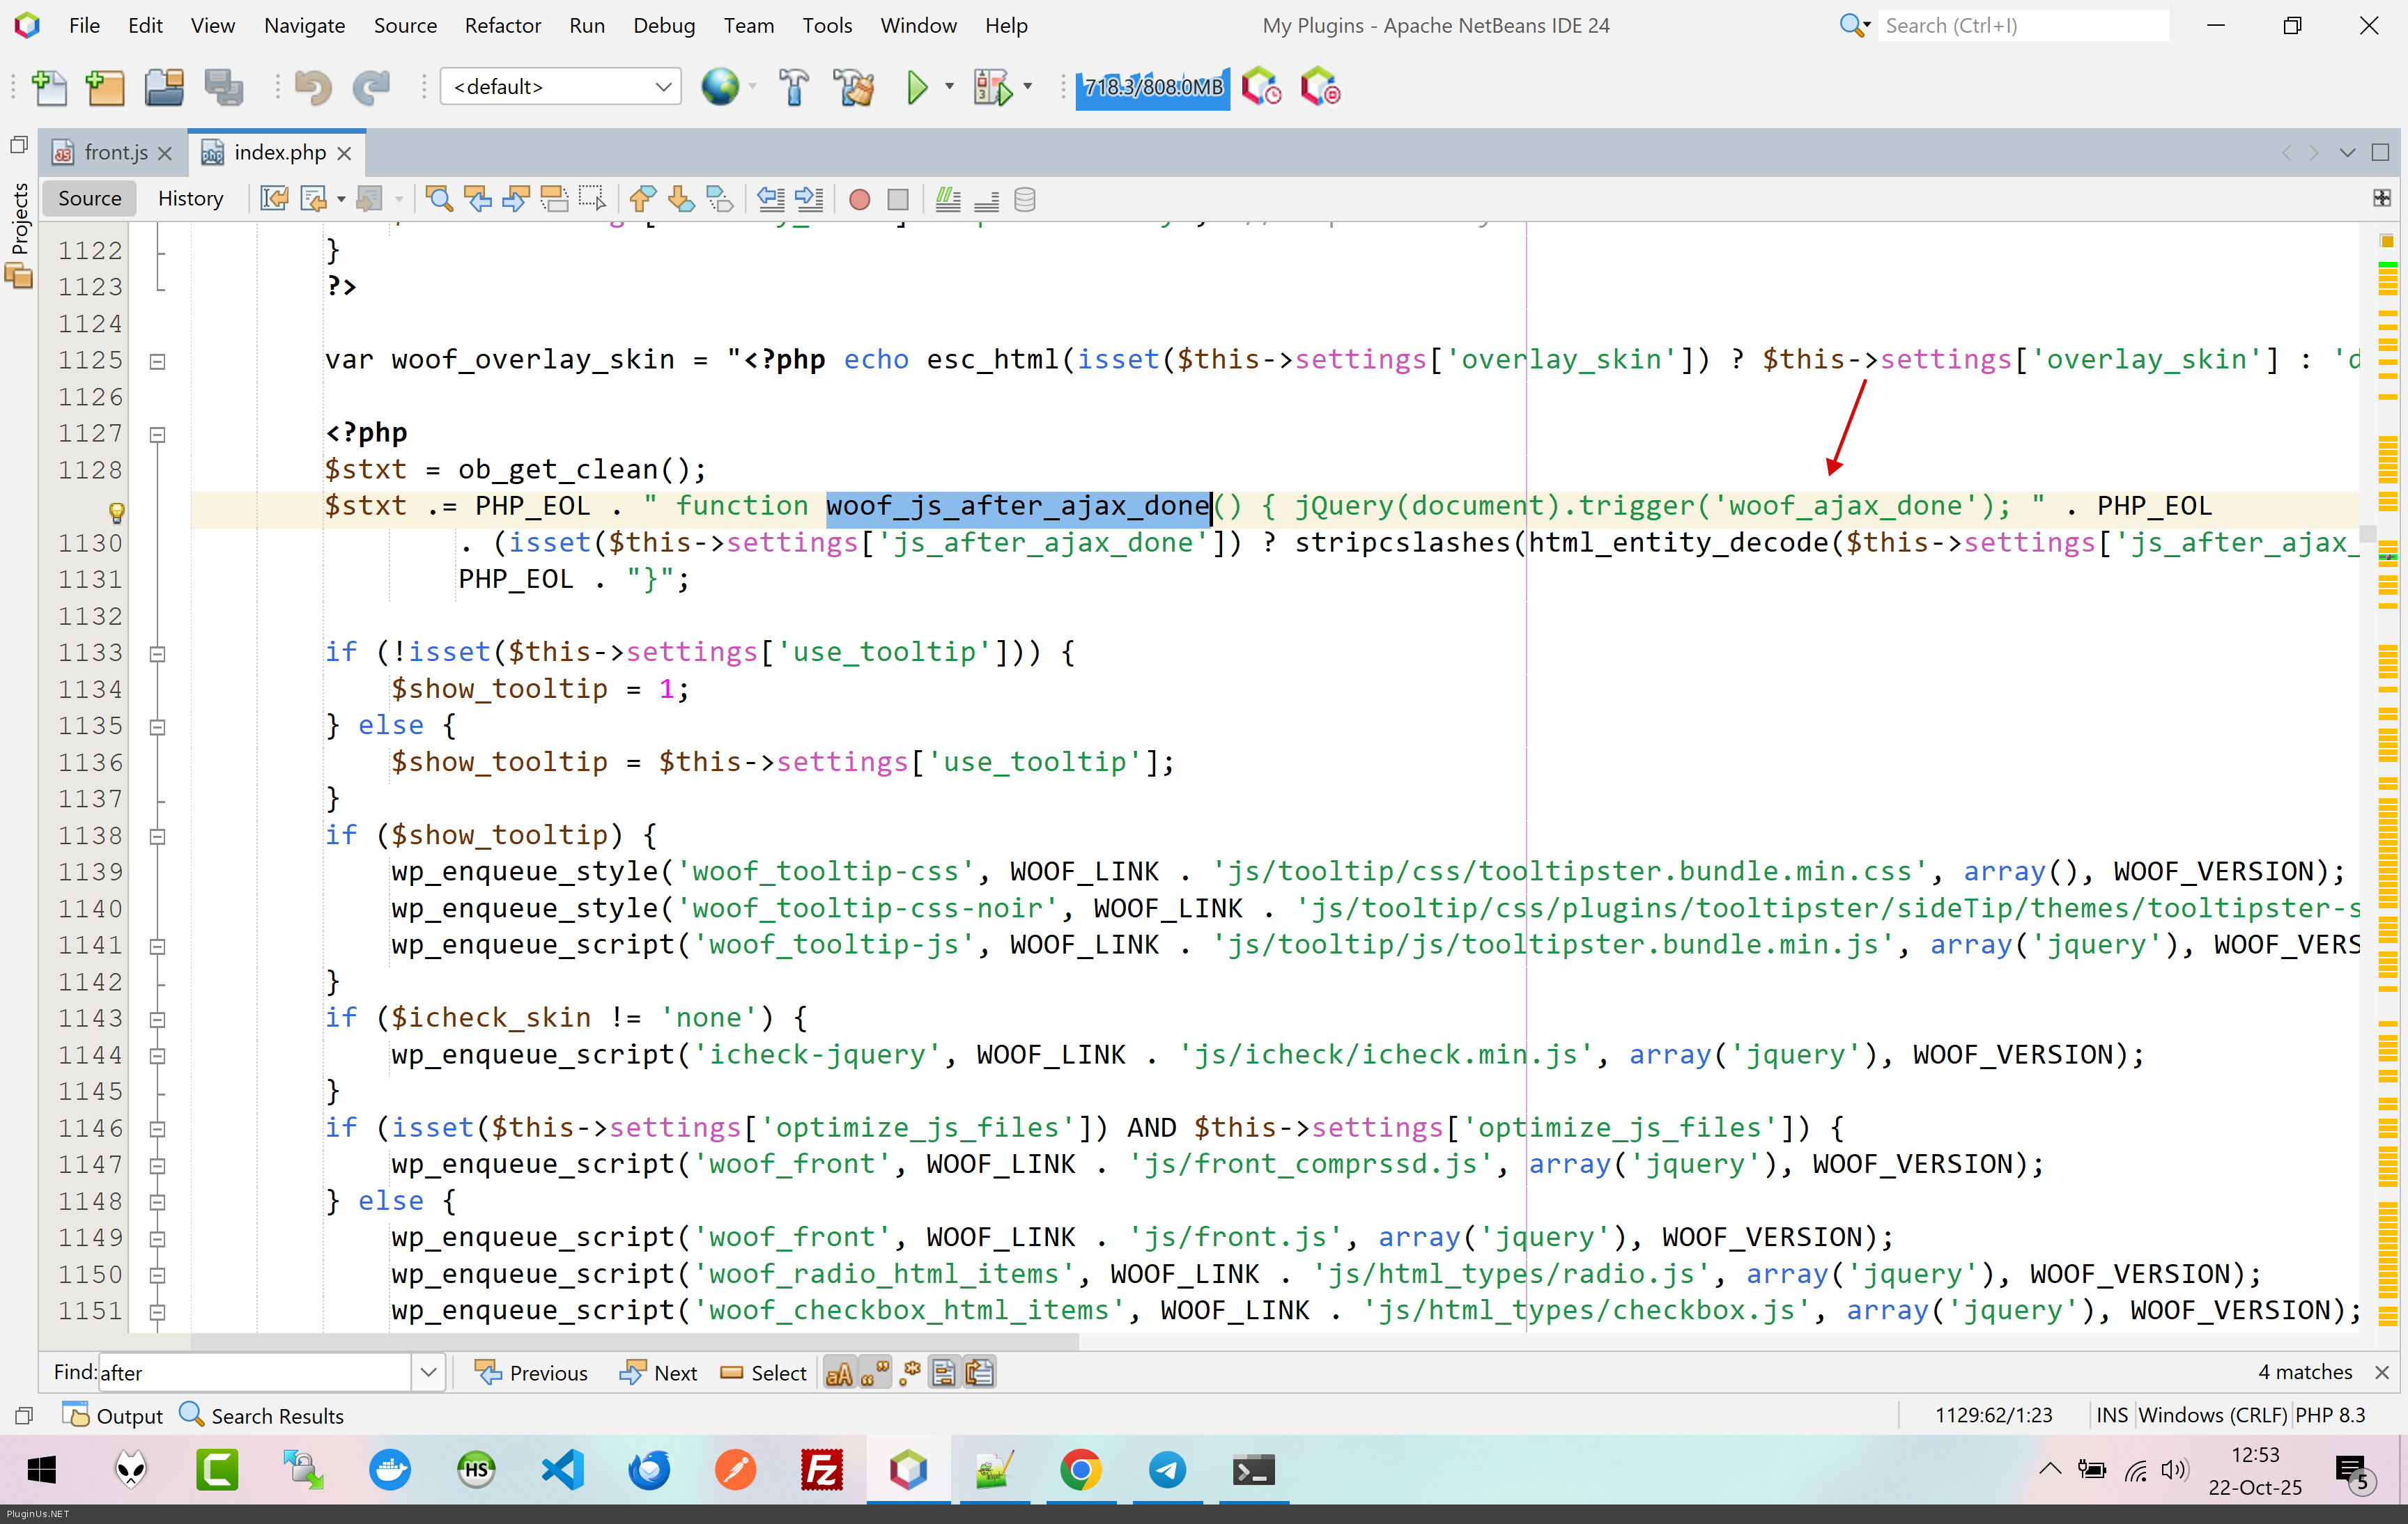Open the <default> configuration dropdown

(x=560, y=87)
